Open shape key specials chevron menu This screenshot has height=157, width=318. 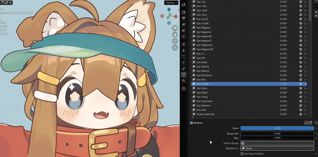(x=316, y=6)
